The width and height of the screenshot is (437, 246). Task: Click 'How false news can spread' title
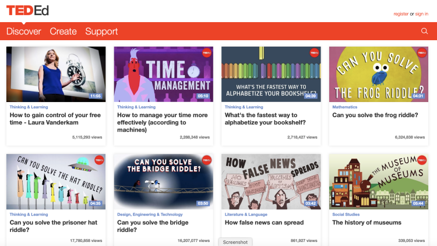(x=263, y=223)
